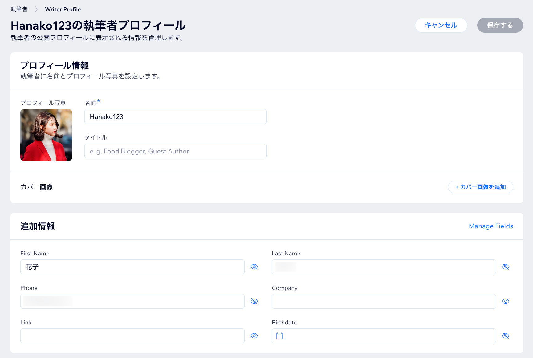
Task: Click the breadcrumb separator chevron
Action: pos(36,9)
